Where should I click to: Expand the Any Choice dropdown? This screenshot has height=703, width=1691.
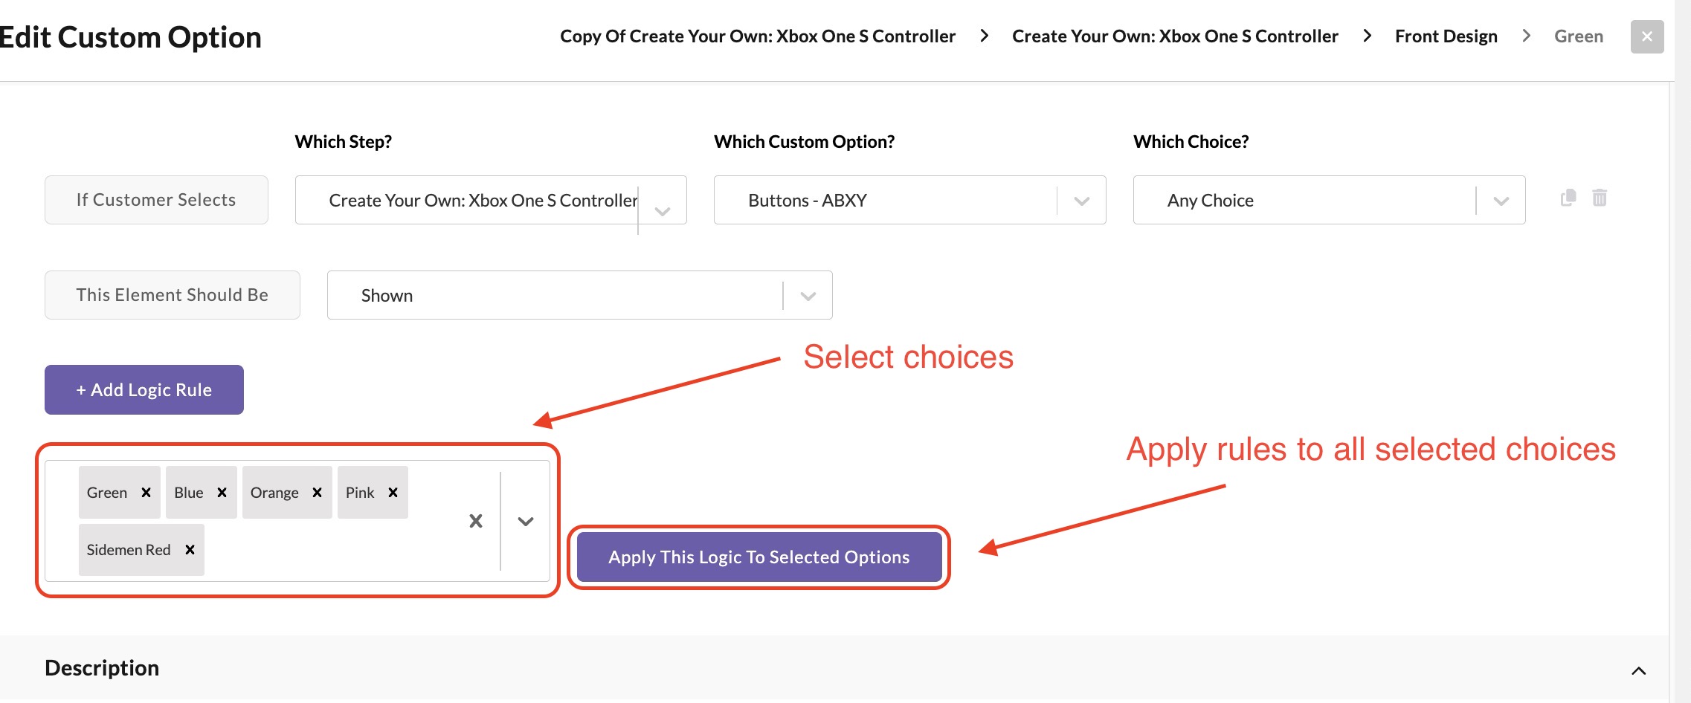(1501, 201)
